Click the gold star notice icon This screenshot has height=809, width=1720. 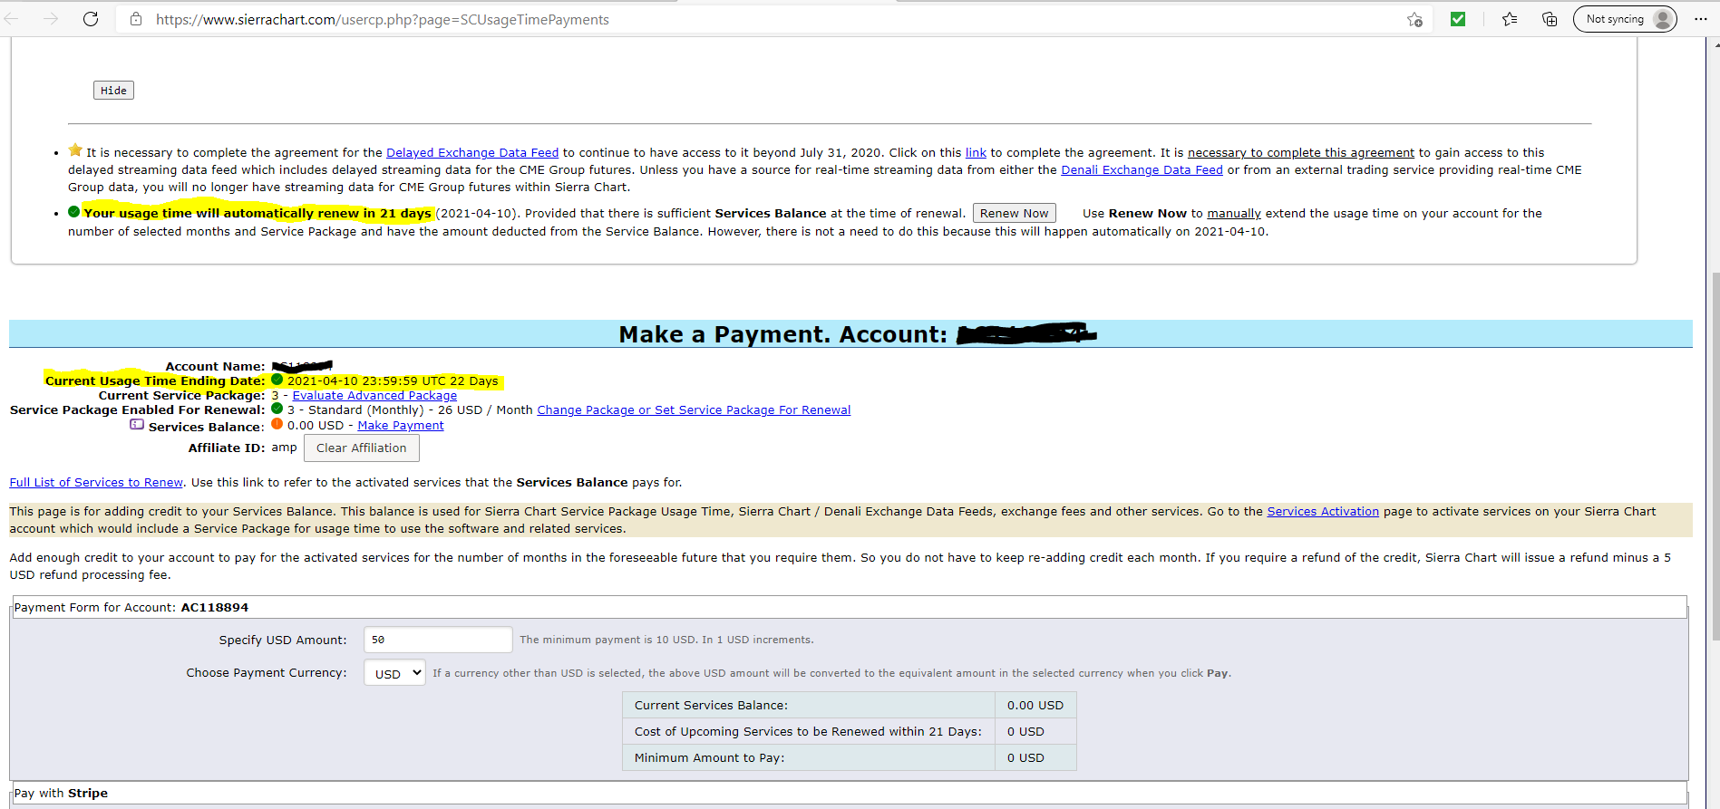click(x=75, y=150)
